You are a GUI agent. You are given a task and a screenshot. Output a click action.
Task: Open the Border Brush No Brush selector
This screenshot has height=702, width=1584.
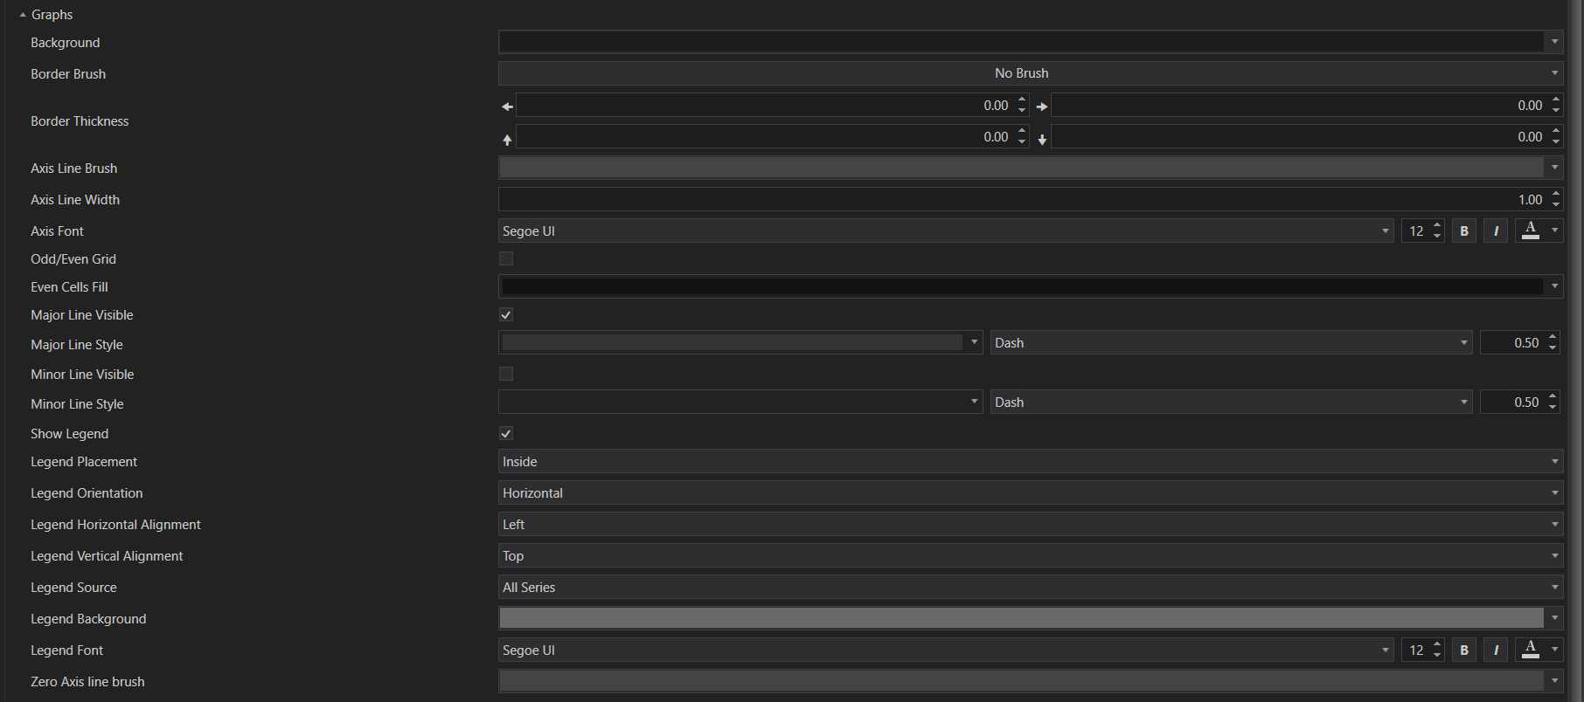point(1030,73)
